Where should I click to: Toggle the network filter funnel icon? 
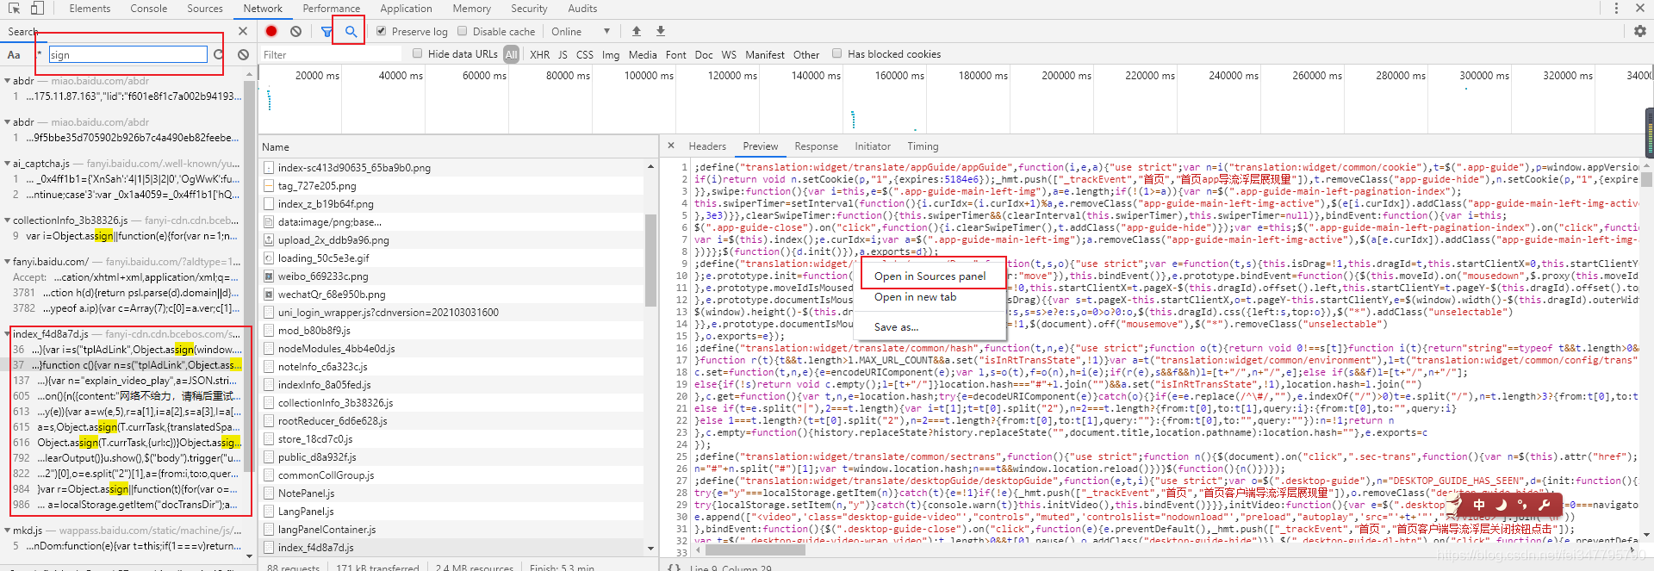326,31
